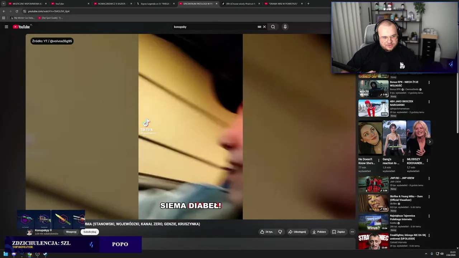Start voice search with microphone icon
Image resolution: width=459 pixels, height=258 pixels.
tap(285, 27)
